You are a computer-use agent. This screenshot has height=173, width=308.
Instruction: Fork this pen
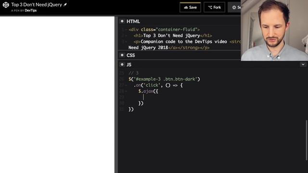pos(214,8)
